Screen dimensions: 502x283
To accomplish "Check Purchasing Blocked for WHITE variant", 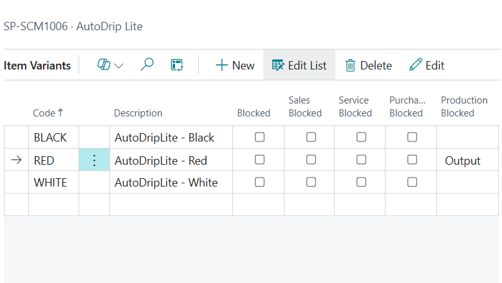I will (x=412, y=182).
